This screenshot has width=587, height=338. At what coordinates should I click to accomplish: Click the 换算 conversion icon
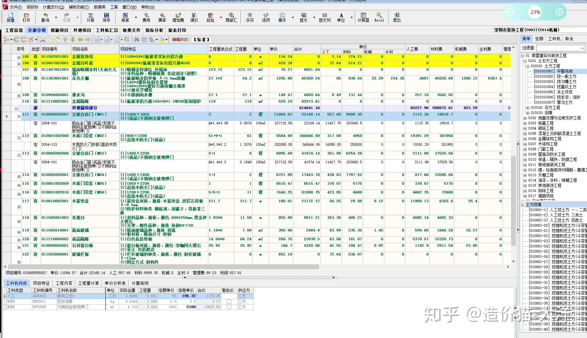pos(125,18)
